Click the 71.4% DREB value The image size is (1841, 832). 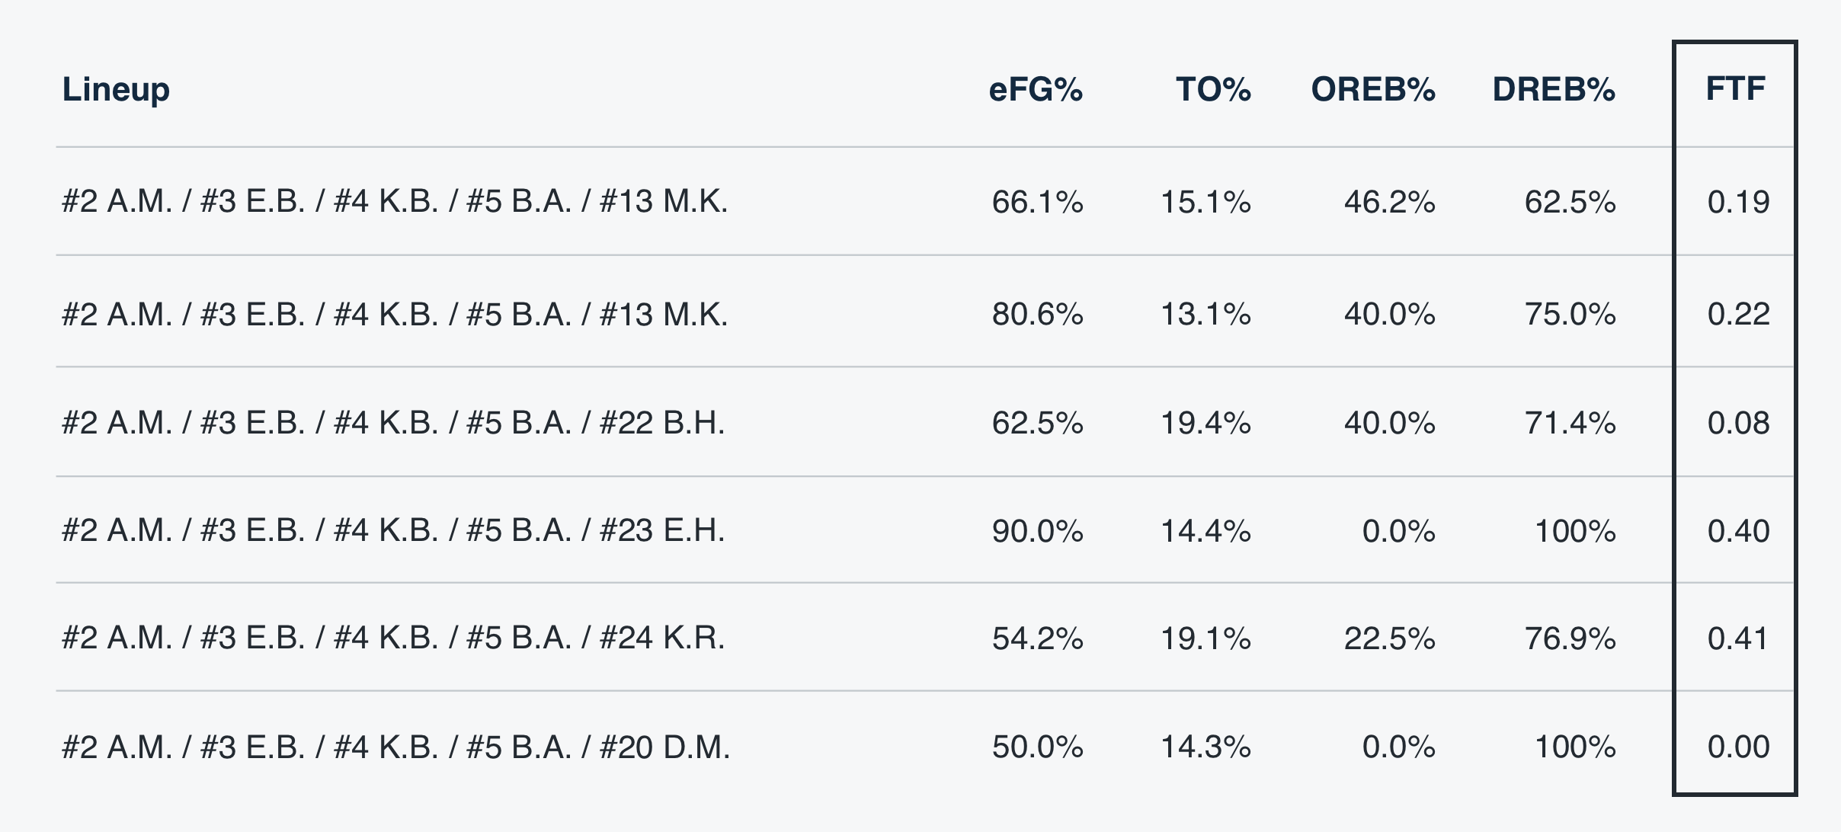pos(1570,423)
